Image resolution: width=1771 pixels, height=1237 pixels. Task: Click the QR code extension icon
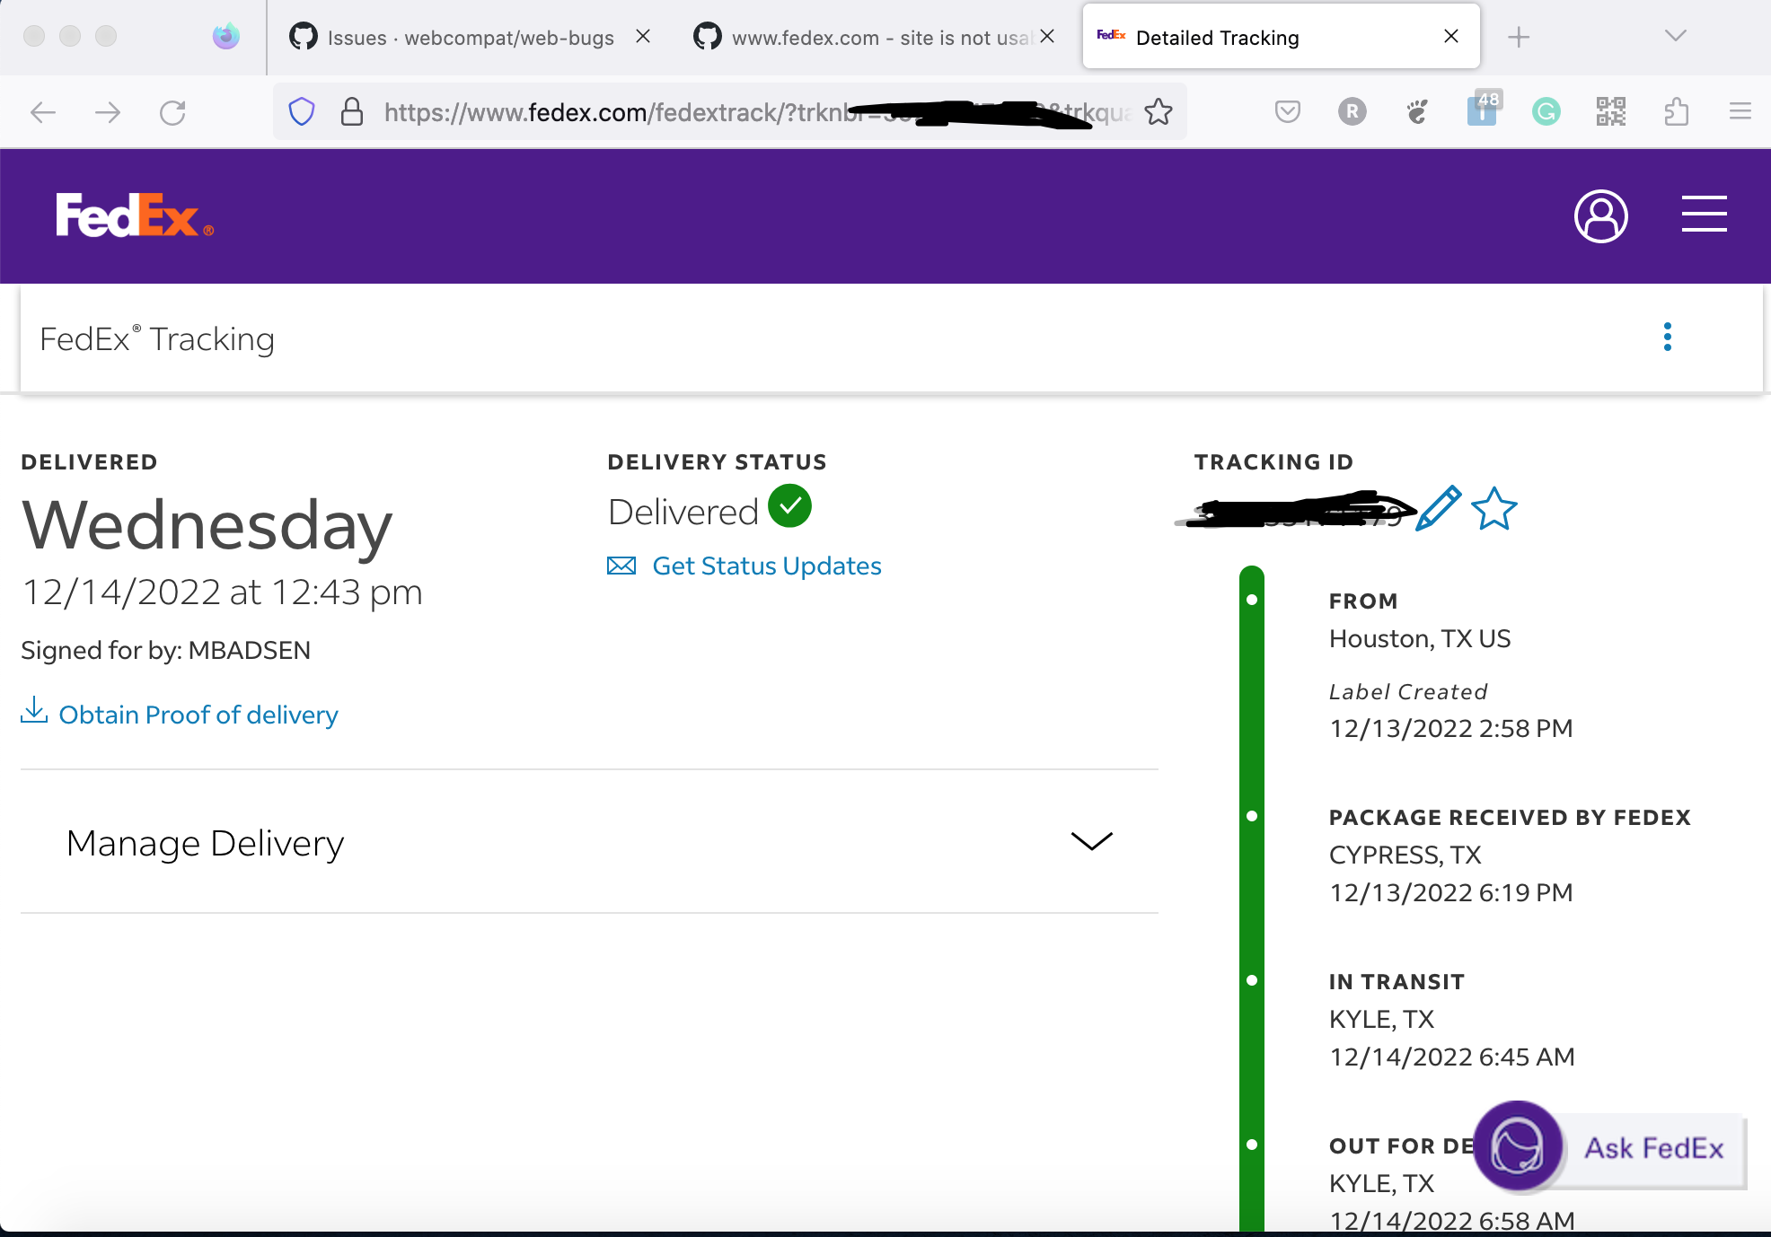pos(1610,111)
